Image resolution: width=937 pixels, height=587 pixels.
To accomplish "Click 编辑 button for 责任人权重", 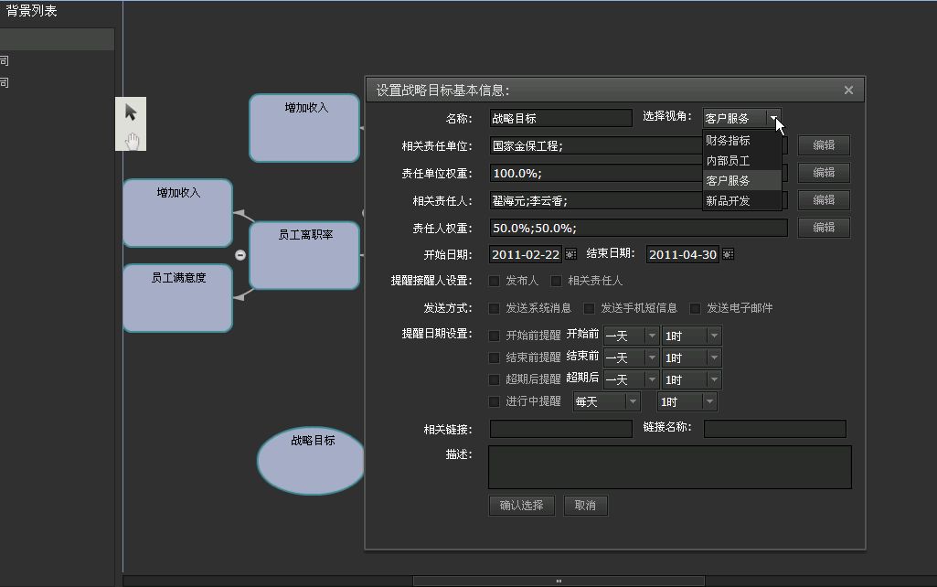I will pyautogui.click(x=824, y=228).
